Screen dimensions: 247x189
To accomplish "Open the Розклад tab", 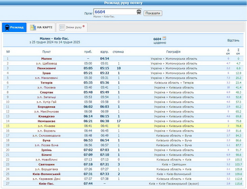I will coord(14,27).
